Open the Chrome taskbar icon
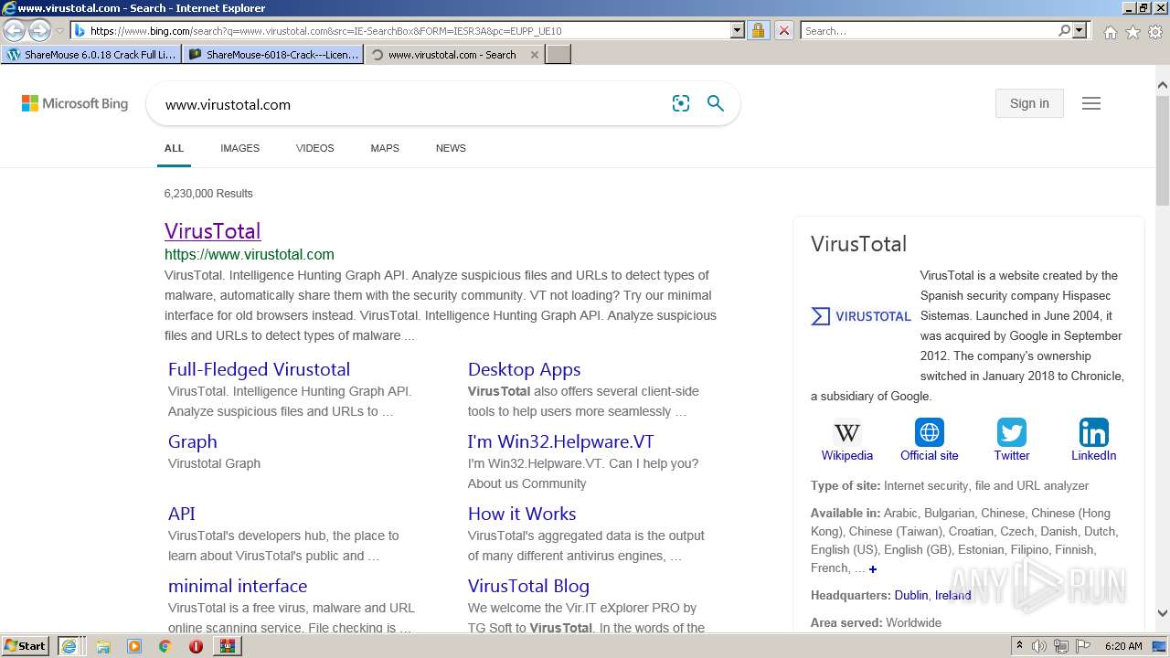 pyautogui.click(x=165, y=646)
